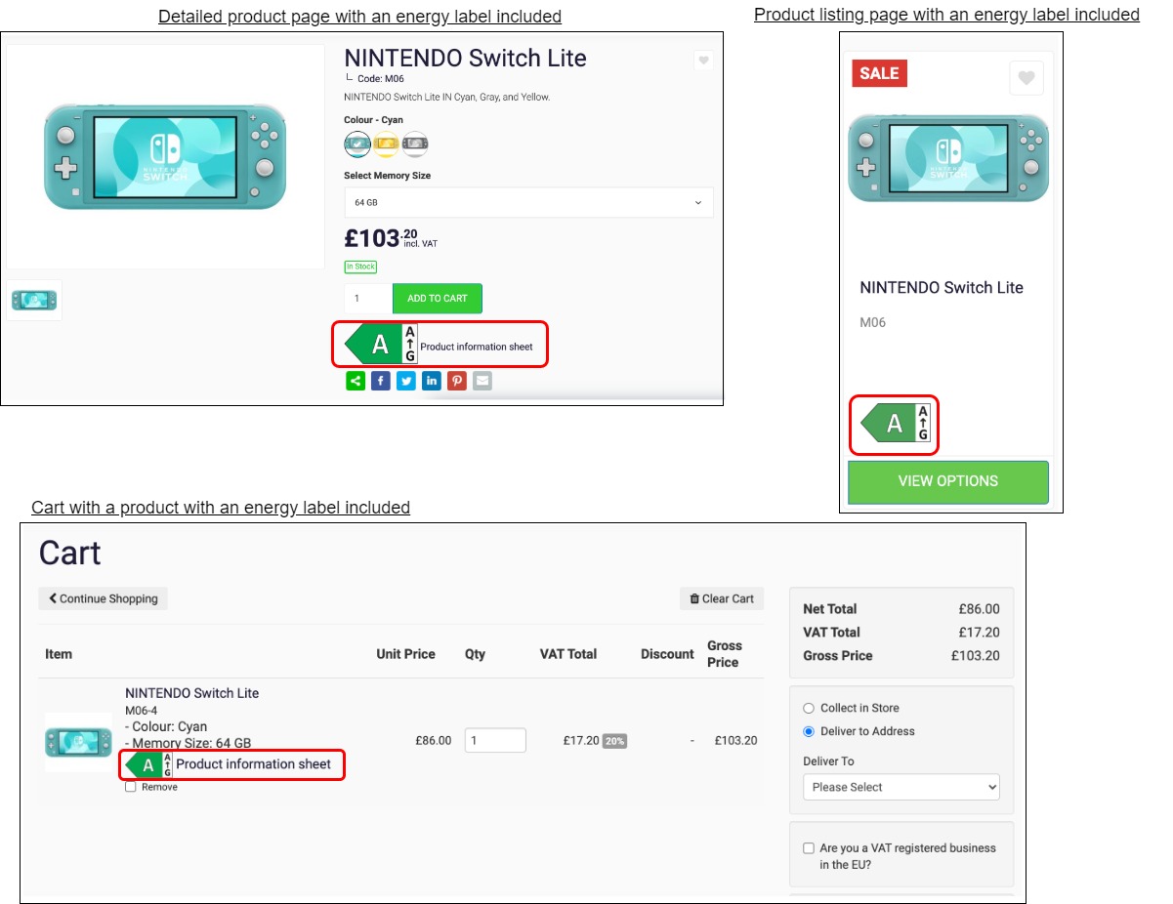The image size is (1173, 904).
Task: Select the yellow colour swatch
Action: 386,144
